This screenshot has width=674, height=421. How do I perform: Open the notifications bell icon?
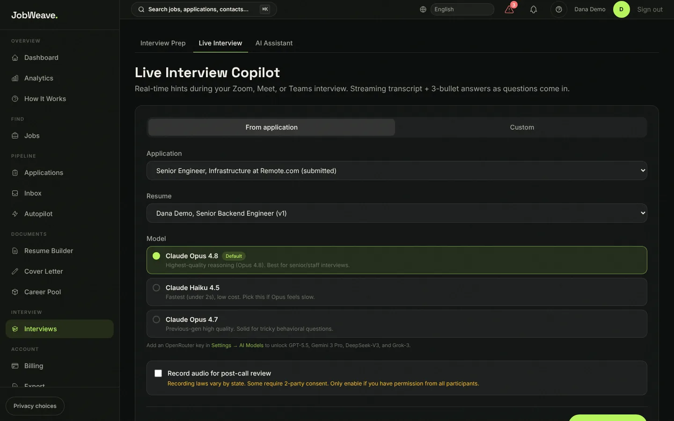[x=534, y=9]
